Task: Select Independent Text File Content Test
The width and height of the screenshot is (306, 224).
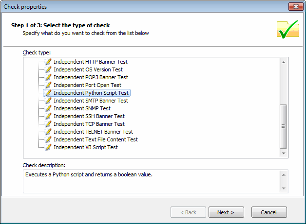Action: (96, 139)
